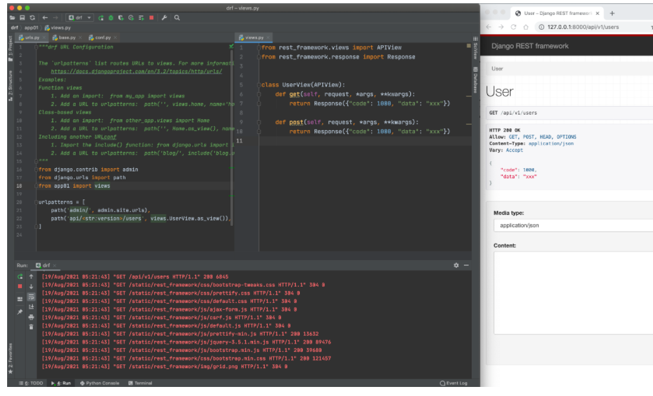Click the restore layout icon in Run panel
Viewport: 653px width, 396px height.
20,299
